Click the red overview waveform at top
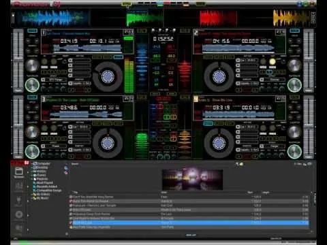Image resolution: width=327 pixels, height=245 pixels. coord(218,18)
